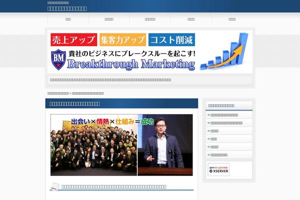Select the fourth item in the navigation menu

pyautogui.click(x=191, y=19)
